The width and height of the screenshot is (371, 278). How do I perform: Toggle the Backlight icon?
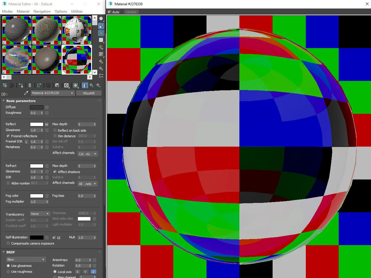point(101,26)
